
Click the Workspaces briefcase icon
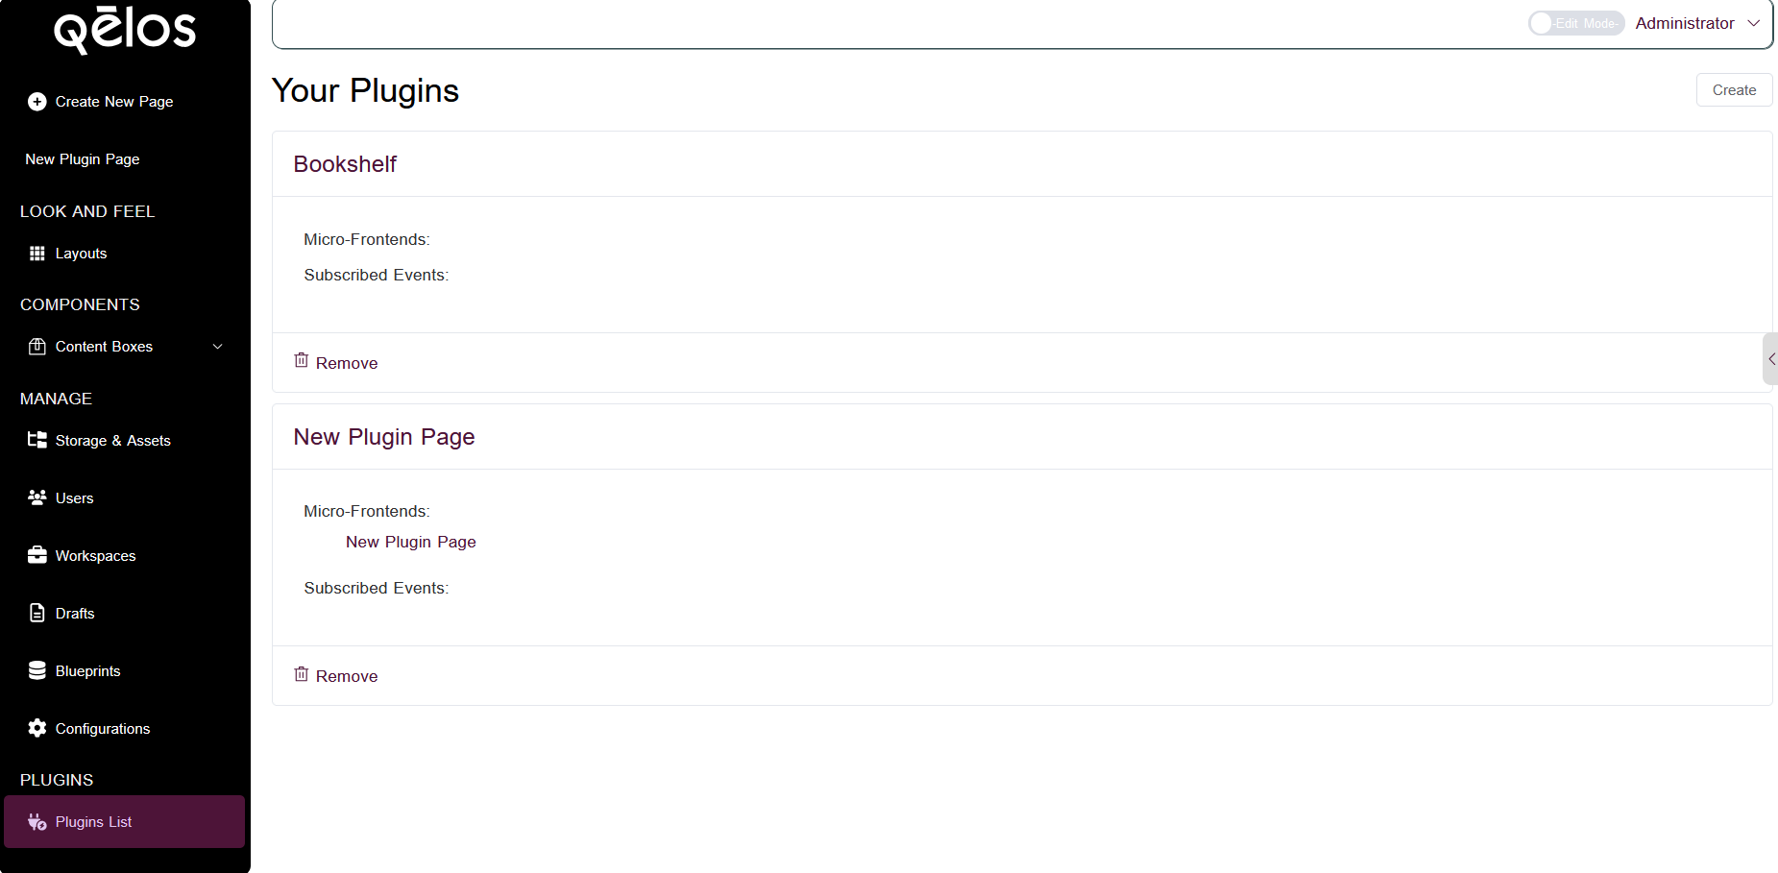(x=37, y=555)
